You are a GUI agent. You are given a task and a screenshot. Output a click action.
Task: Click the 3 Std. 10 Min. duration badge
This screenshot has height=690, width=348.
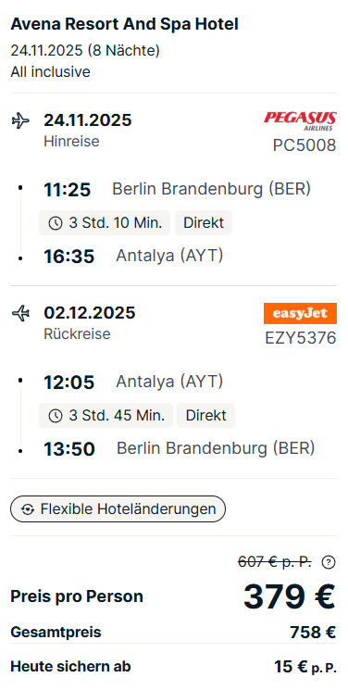click(105, 222)
